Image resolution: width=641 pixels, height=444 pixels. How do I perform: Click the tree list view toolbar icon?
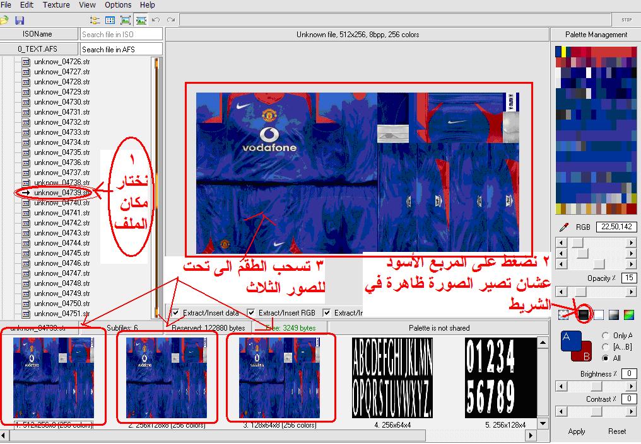(x=95, y=21)
